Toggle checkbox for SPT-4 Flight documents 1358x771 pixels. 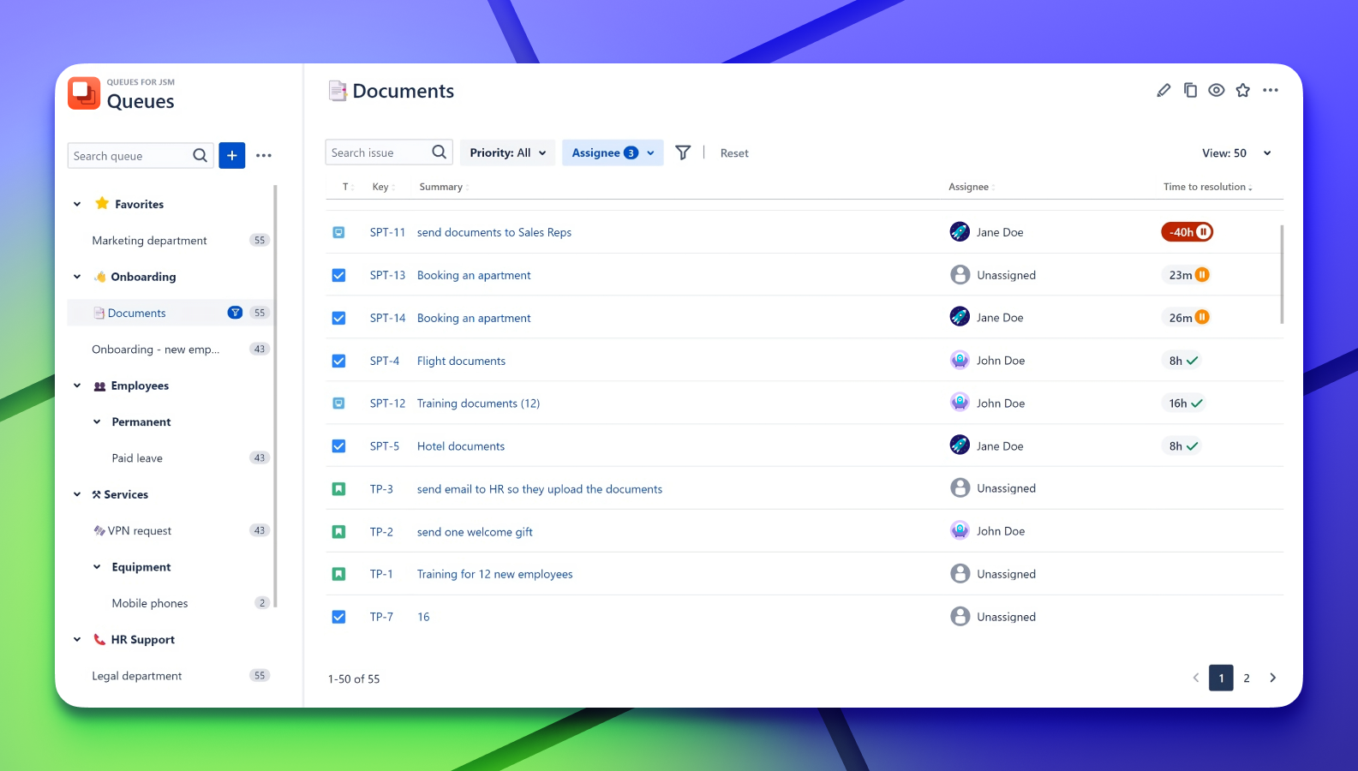point(338,361)
